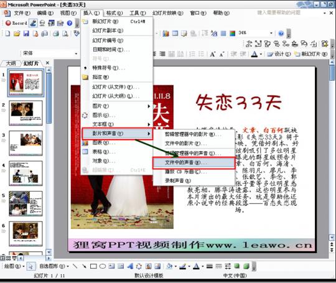Viewport: 336px width, 283px height.
Task: Open line color dropdown arrow on drawing toolbar
Action: pyautogui.click(x=189, y=266)
